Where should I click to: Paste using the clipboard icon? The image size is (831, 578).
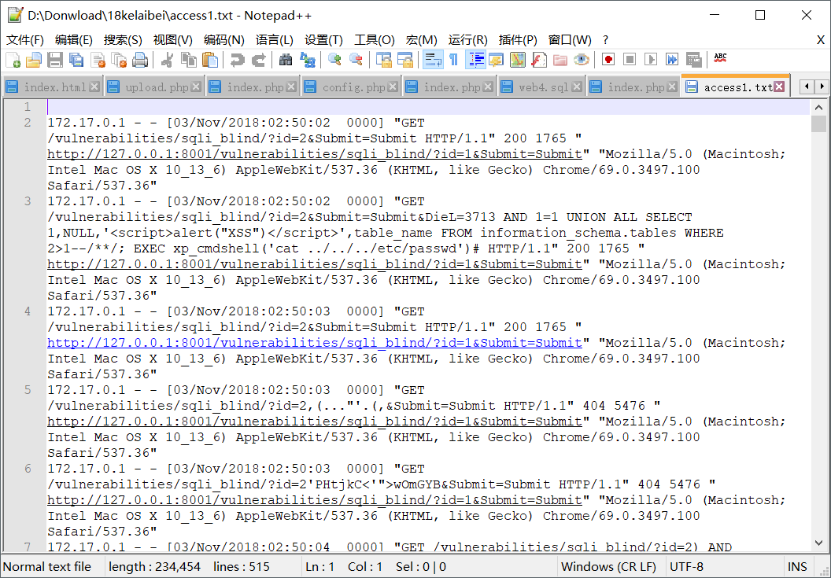point(210,60)
